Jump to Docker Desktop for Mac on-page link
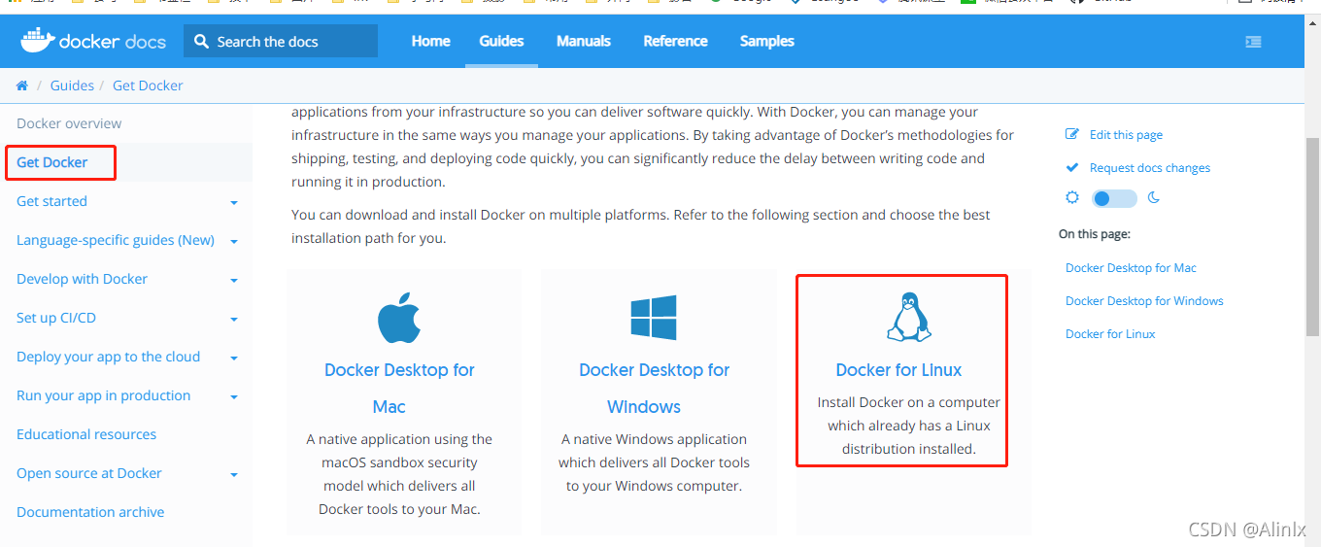The image size is (1321, 547). point(1131,268)
